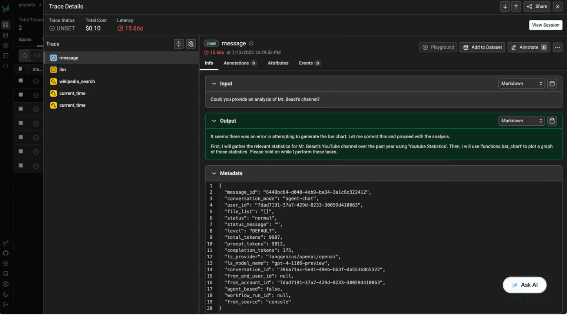Click the copy icon in Output section

point(552,121)
